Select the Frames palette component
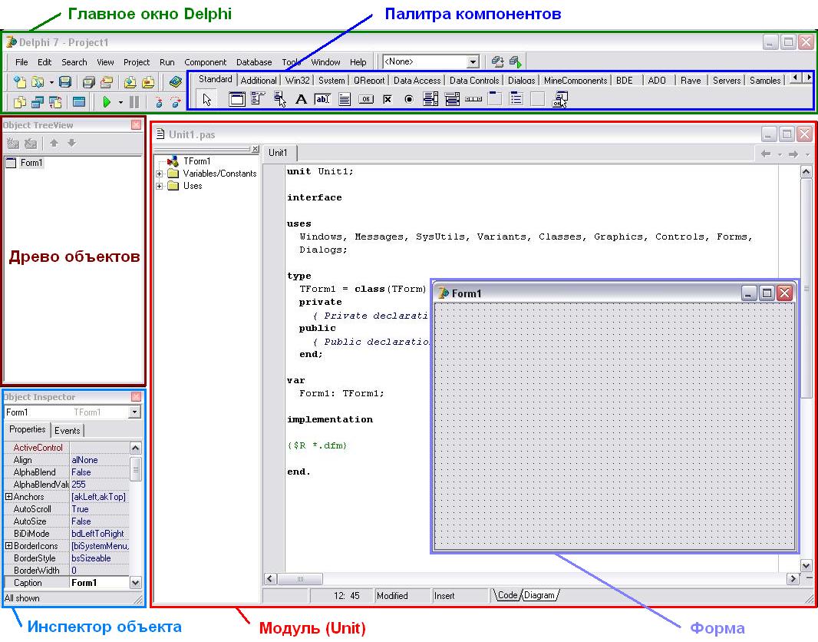 coord(237,98)
